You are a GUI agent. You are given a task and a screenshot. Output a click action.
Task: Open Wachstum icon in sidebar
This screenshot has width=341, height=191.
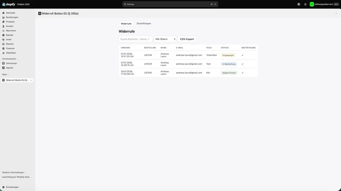[3, 31]
